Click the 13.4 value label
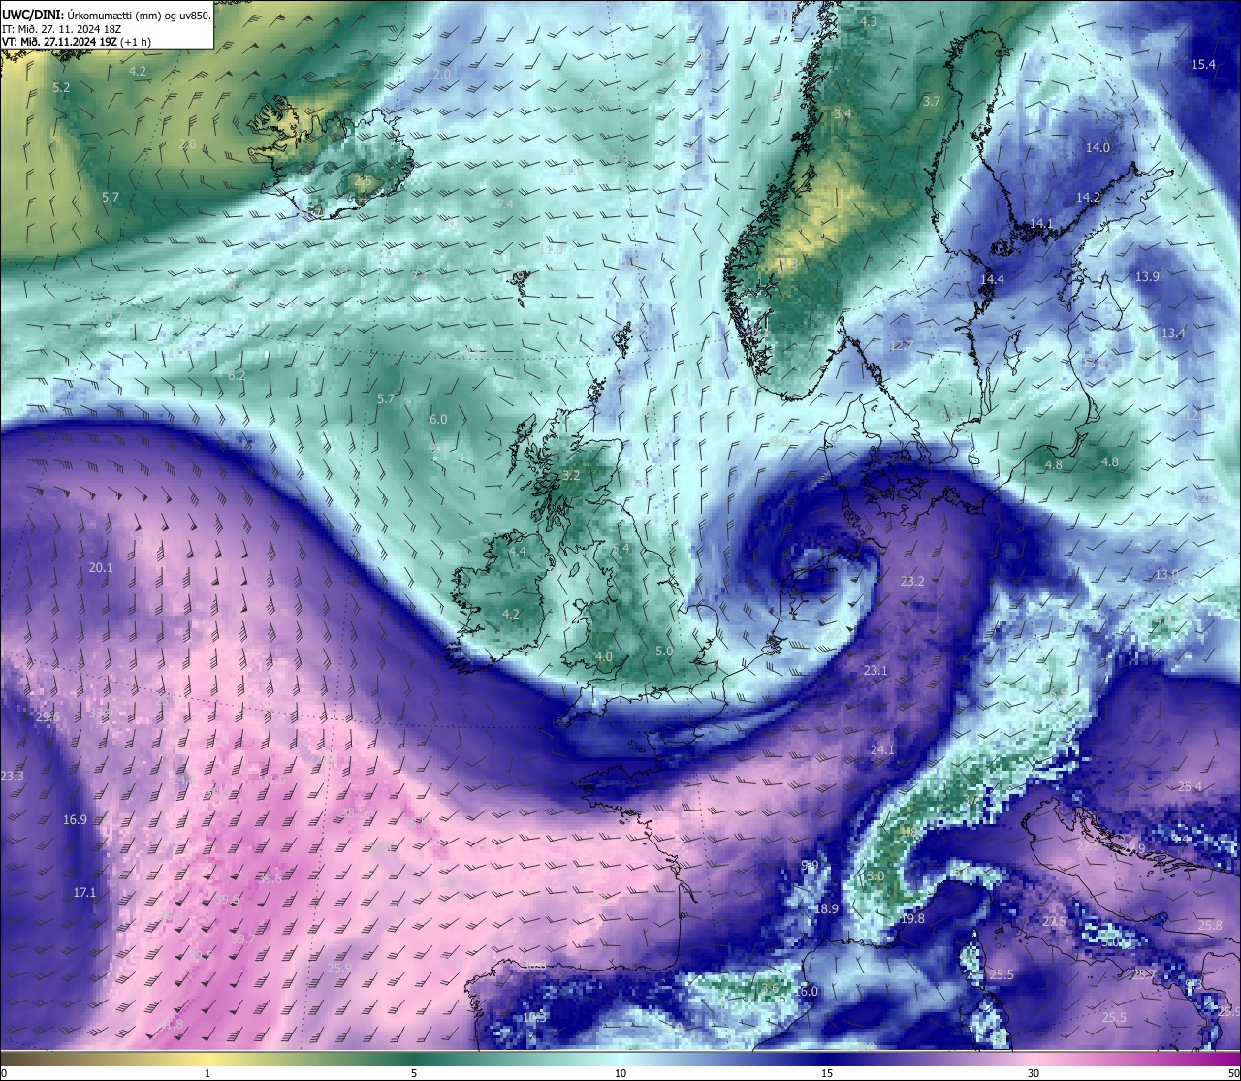The image size is (1241, 1081). pos(1174,334)
